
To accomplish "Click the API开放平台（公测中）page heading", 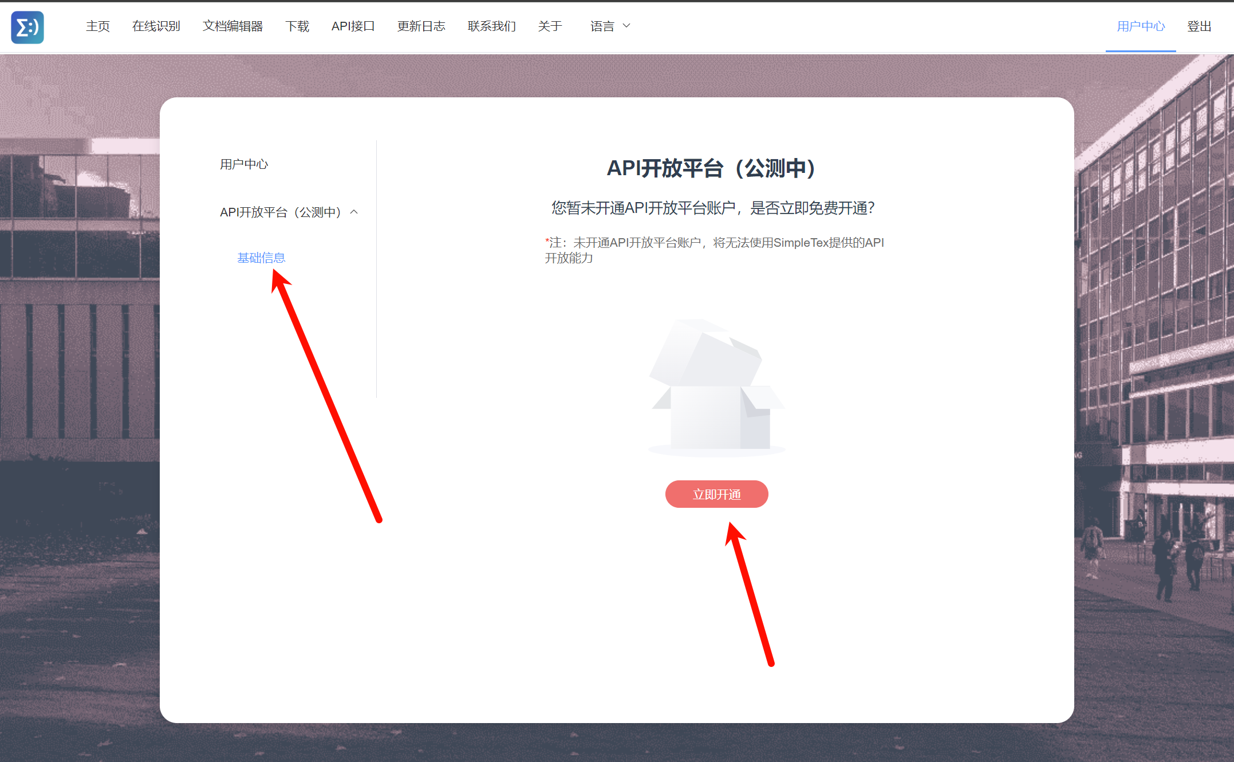I will click(711, 168).
